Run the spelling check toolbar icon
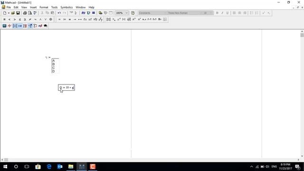Image resolution: width=304 pixels, height=171 pixels. [x=35, y=13]
